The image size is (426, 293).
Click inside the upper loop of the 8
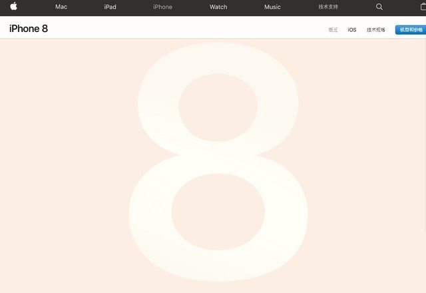[x=218, y=108]
